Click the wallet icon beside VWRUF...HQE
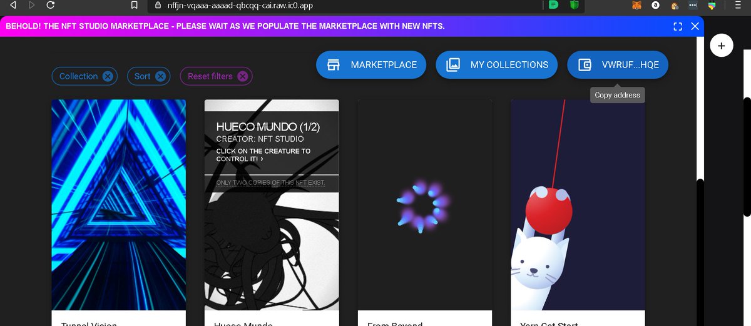The height and width of the screenshot is (326, 751). tap(585, 64)
